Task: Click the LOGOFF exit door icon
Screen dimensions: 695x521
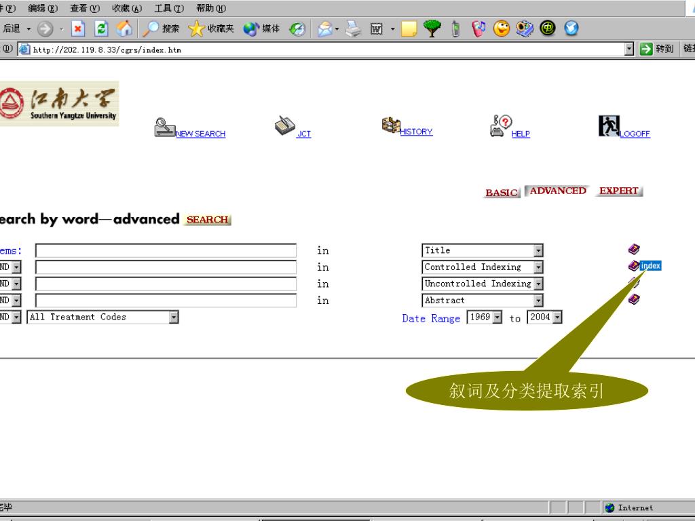Action: pos(609,126)
